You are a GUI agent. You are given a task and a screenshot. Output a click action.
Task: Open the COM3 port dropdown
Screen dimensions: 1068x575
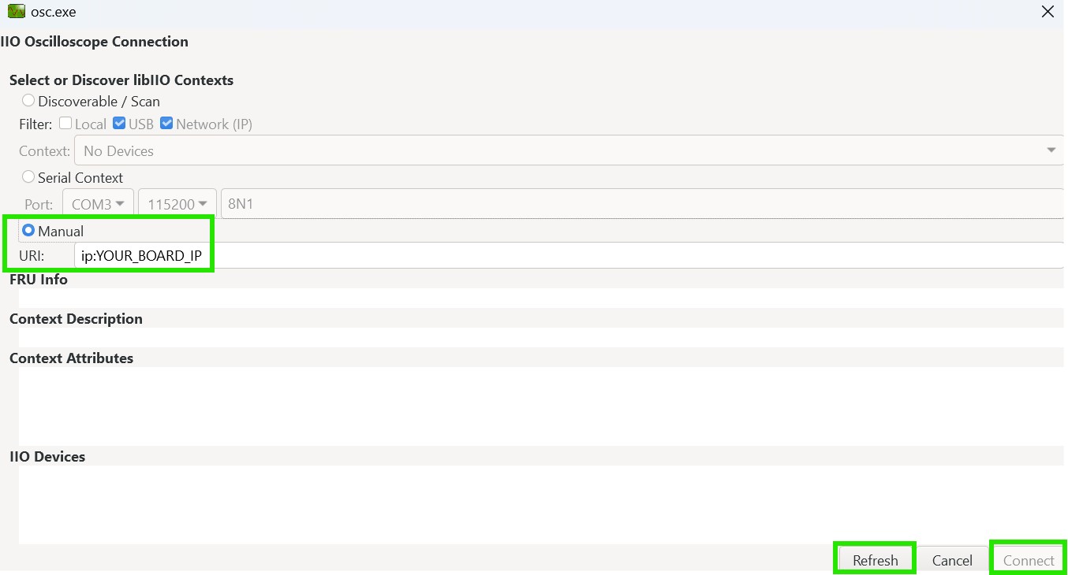point(98,204)
